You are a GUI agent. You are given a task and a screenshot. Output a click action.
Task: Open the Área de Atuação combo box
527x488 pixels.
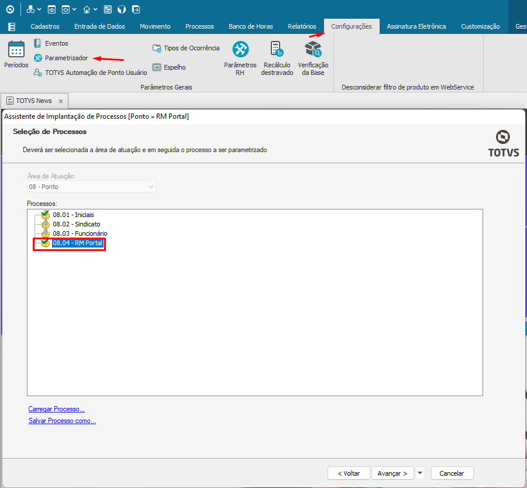[x=91, y=187]
